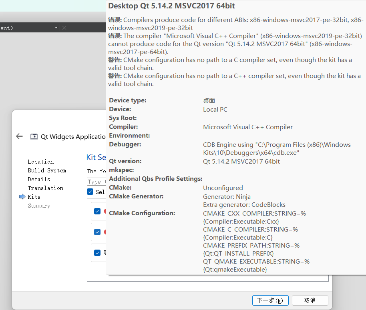Viewport: 366px width, 310px height.
Task: Select the Summary wizard step
Action: click(39, 206)
